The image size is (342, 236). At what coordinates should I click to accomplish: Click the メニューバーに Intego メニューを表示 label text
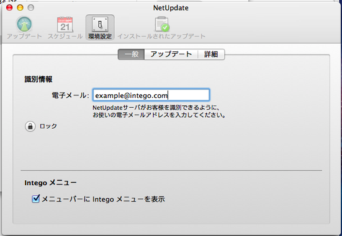pyautogui.click(x=103, y=199)
